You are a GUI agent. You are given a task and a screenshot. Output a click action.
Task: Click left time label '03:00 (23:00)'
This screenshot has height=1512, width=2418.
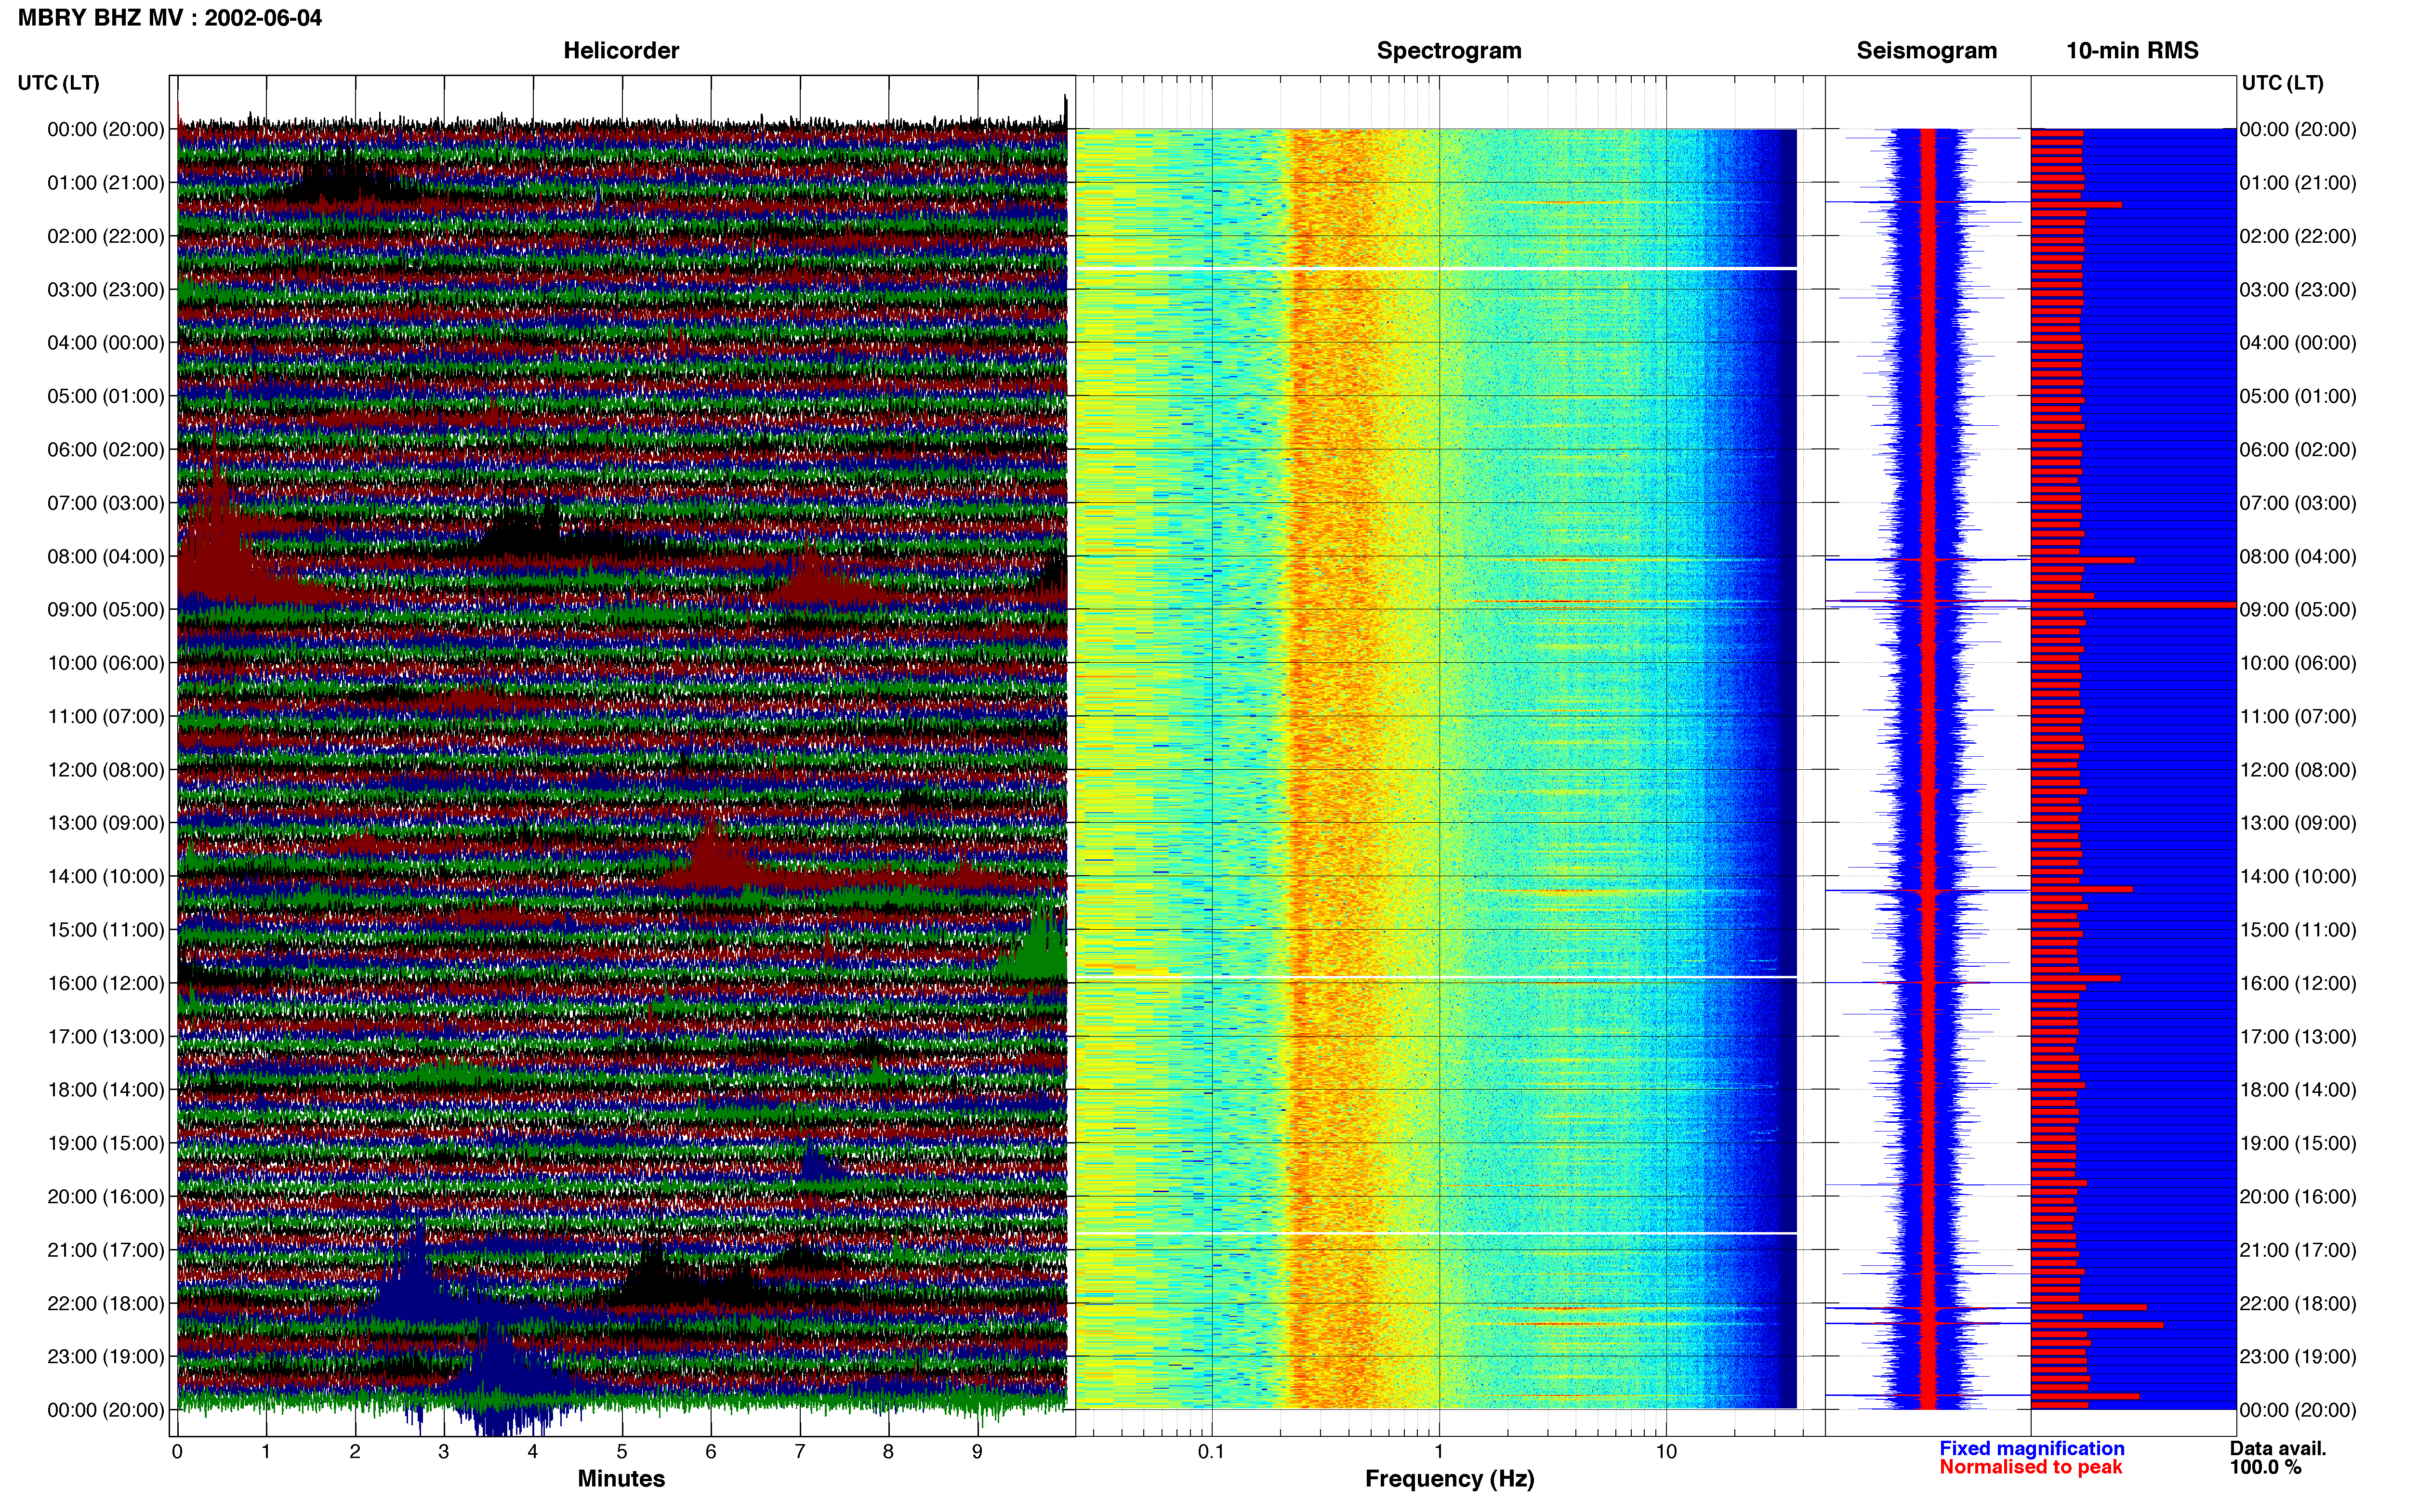106,290
